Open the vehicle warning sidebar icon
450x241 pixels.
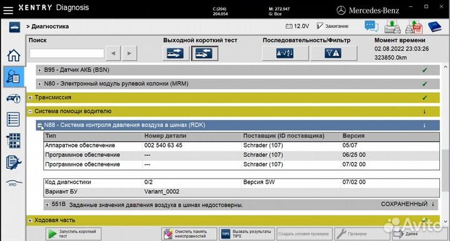(14, 98)
